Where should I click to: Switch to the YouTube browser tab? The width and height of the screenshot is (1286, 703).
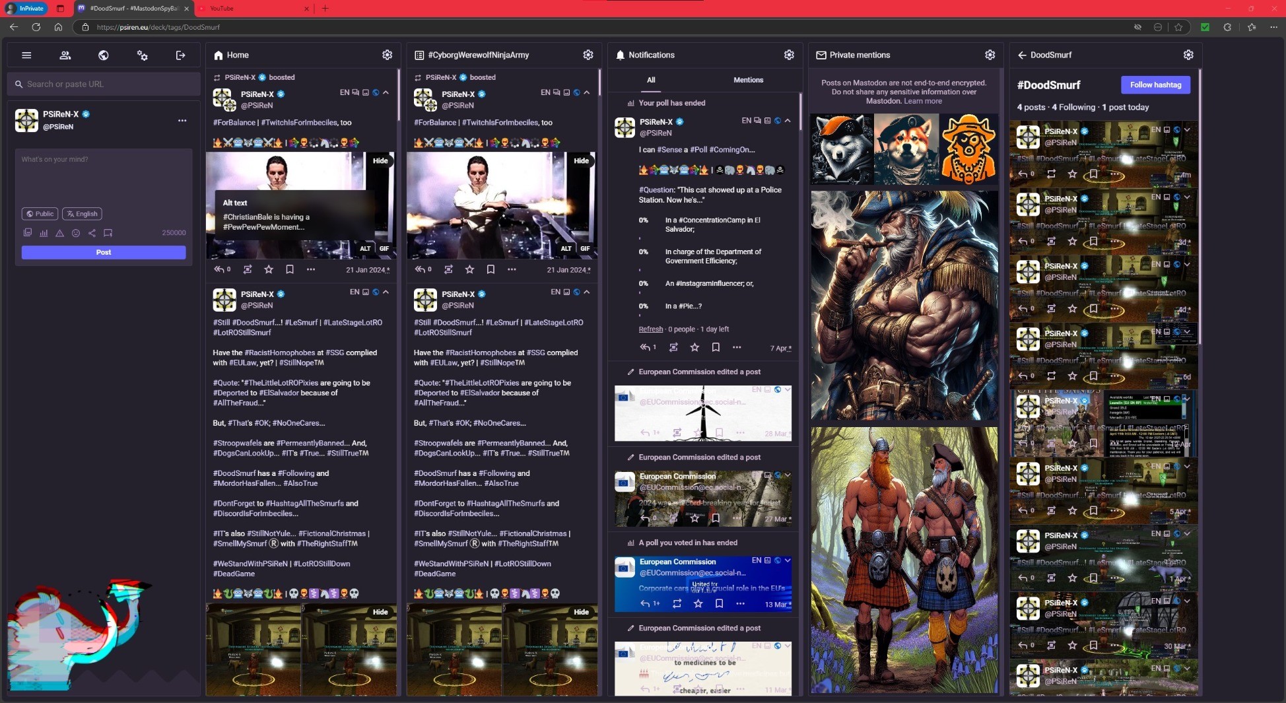(254, 9)
